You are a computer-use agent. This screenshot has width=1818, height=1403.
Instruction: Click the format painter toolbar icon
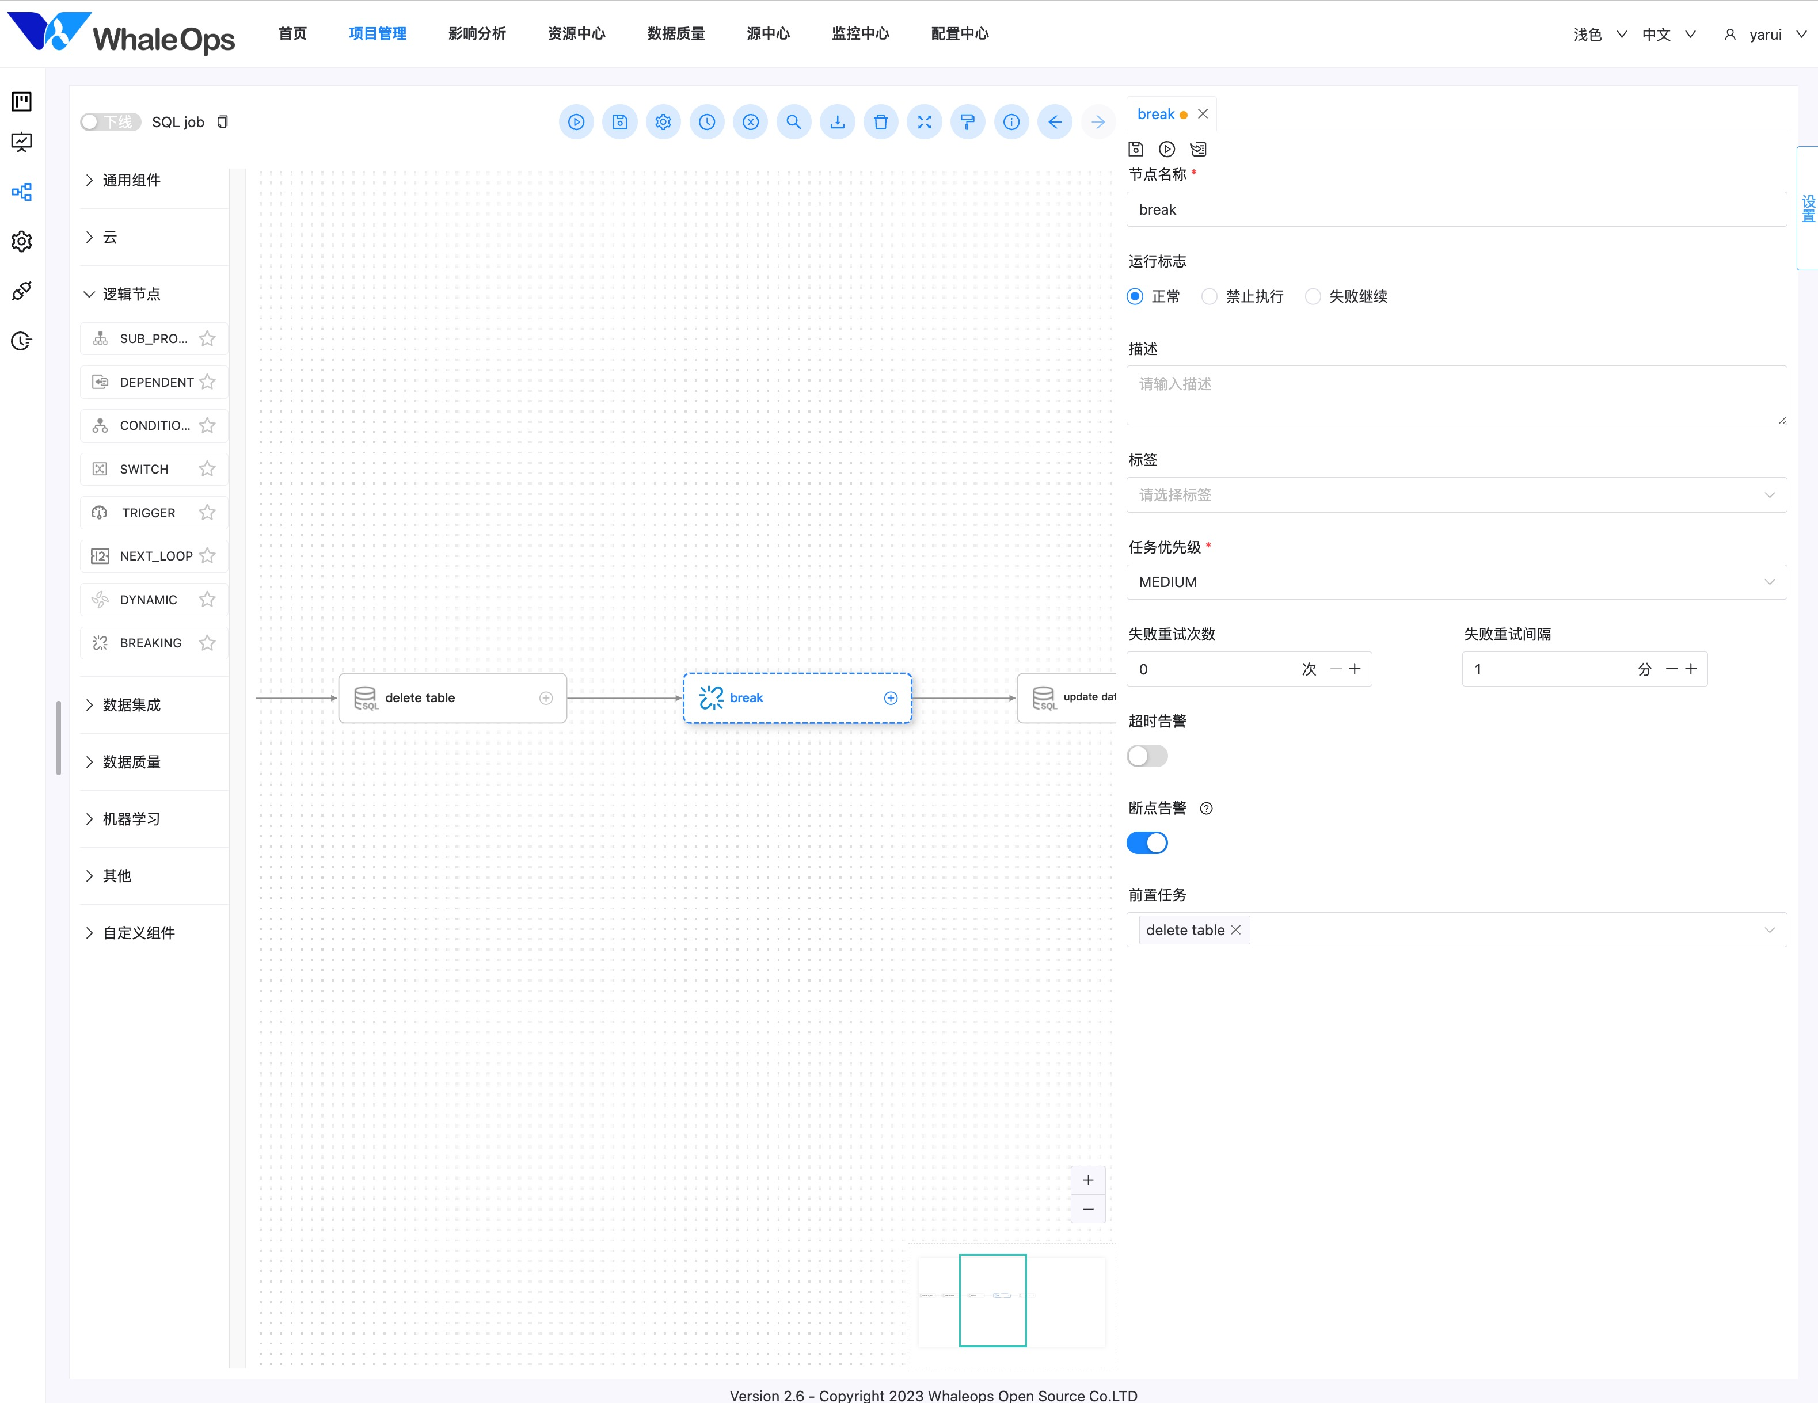[967, 123]
